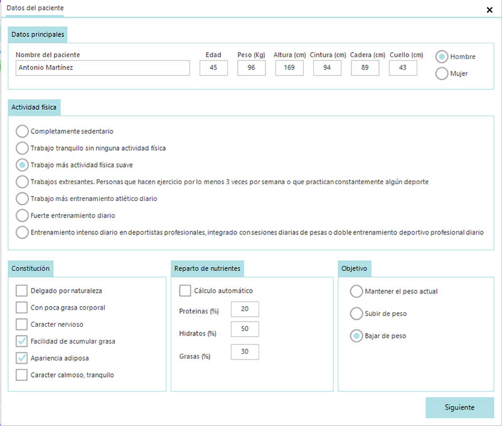
Task: Choose Trabajo más entrenamiento atlético diario
Action: [22, 199]
